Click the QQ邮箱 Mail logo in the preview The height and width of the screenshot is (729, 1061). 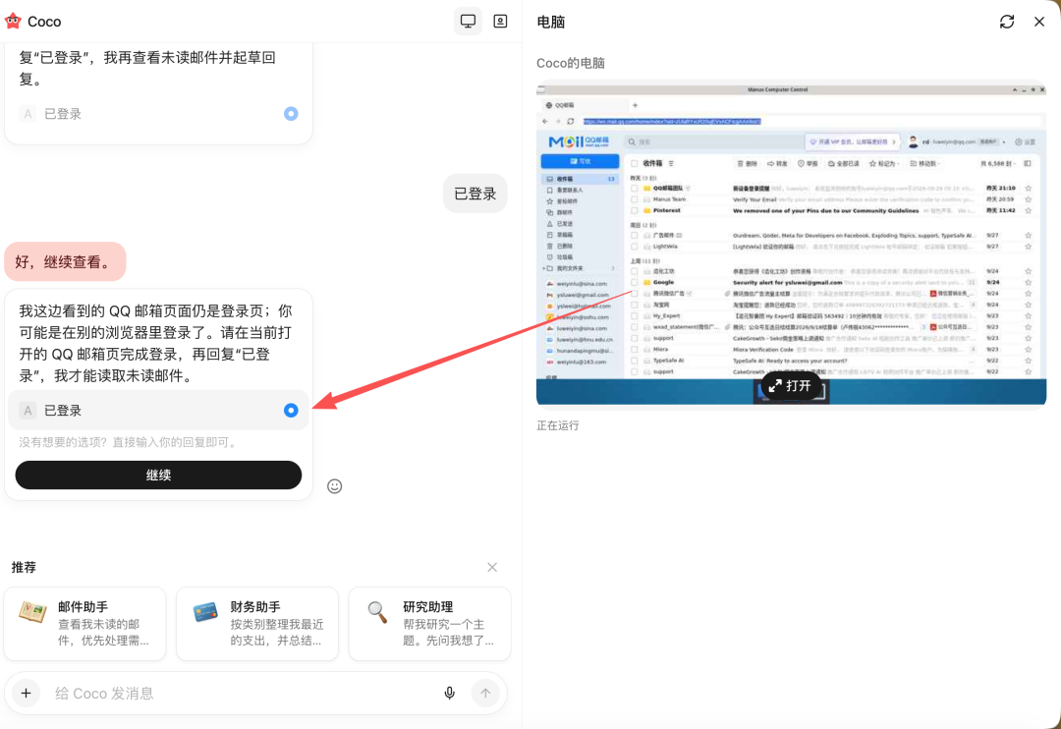click(x=579, y=141)
